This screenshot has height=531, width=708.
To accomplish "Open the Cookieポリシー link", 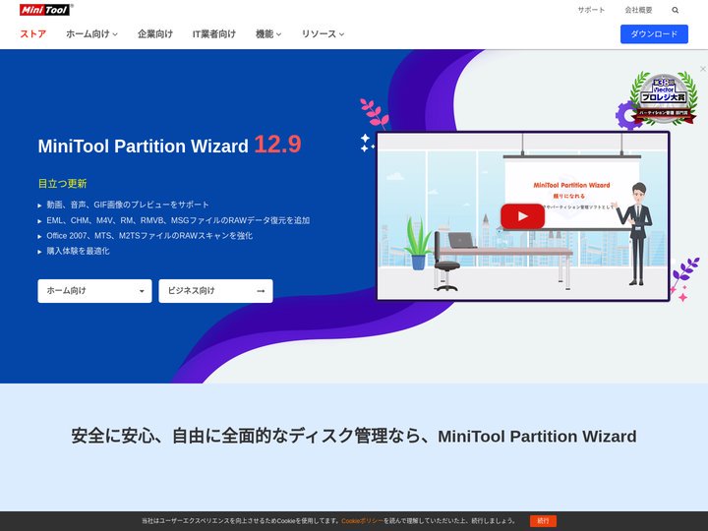I will [x=362, y=520].
